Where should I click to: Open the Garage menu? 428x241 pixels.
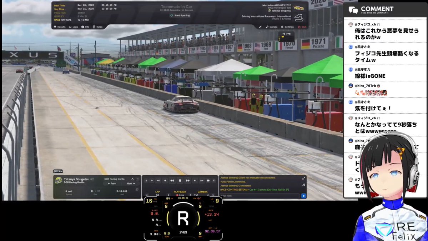pos(271,27)
